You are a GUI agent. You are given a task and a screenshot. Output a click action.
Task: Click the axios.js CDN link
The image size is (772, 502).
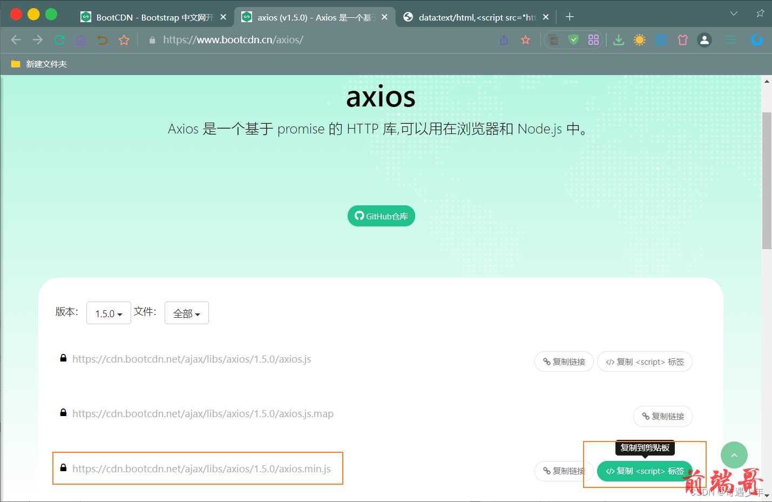[192, 359]
